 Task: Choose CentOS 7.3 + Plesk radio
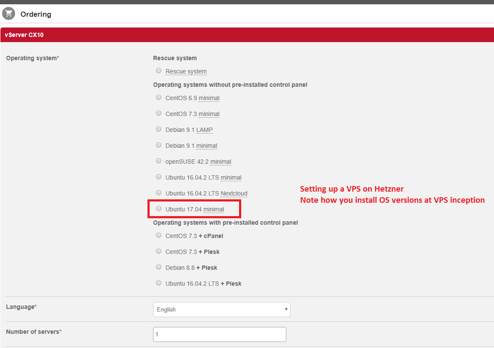[x=159, y=251]
